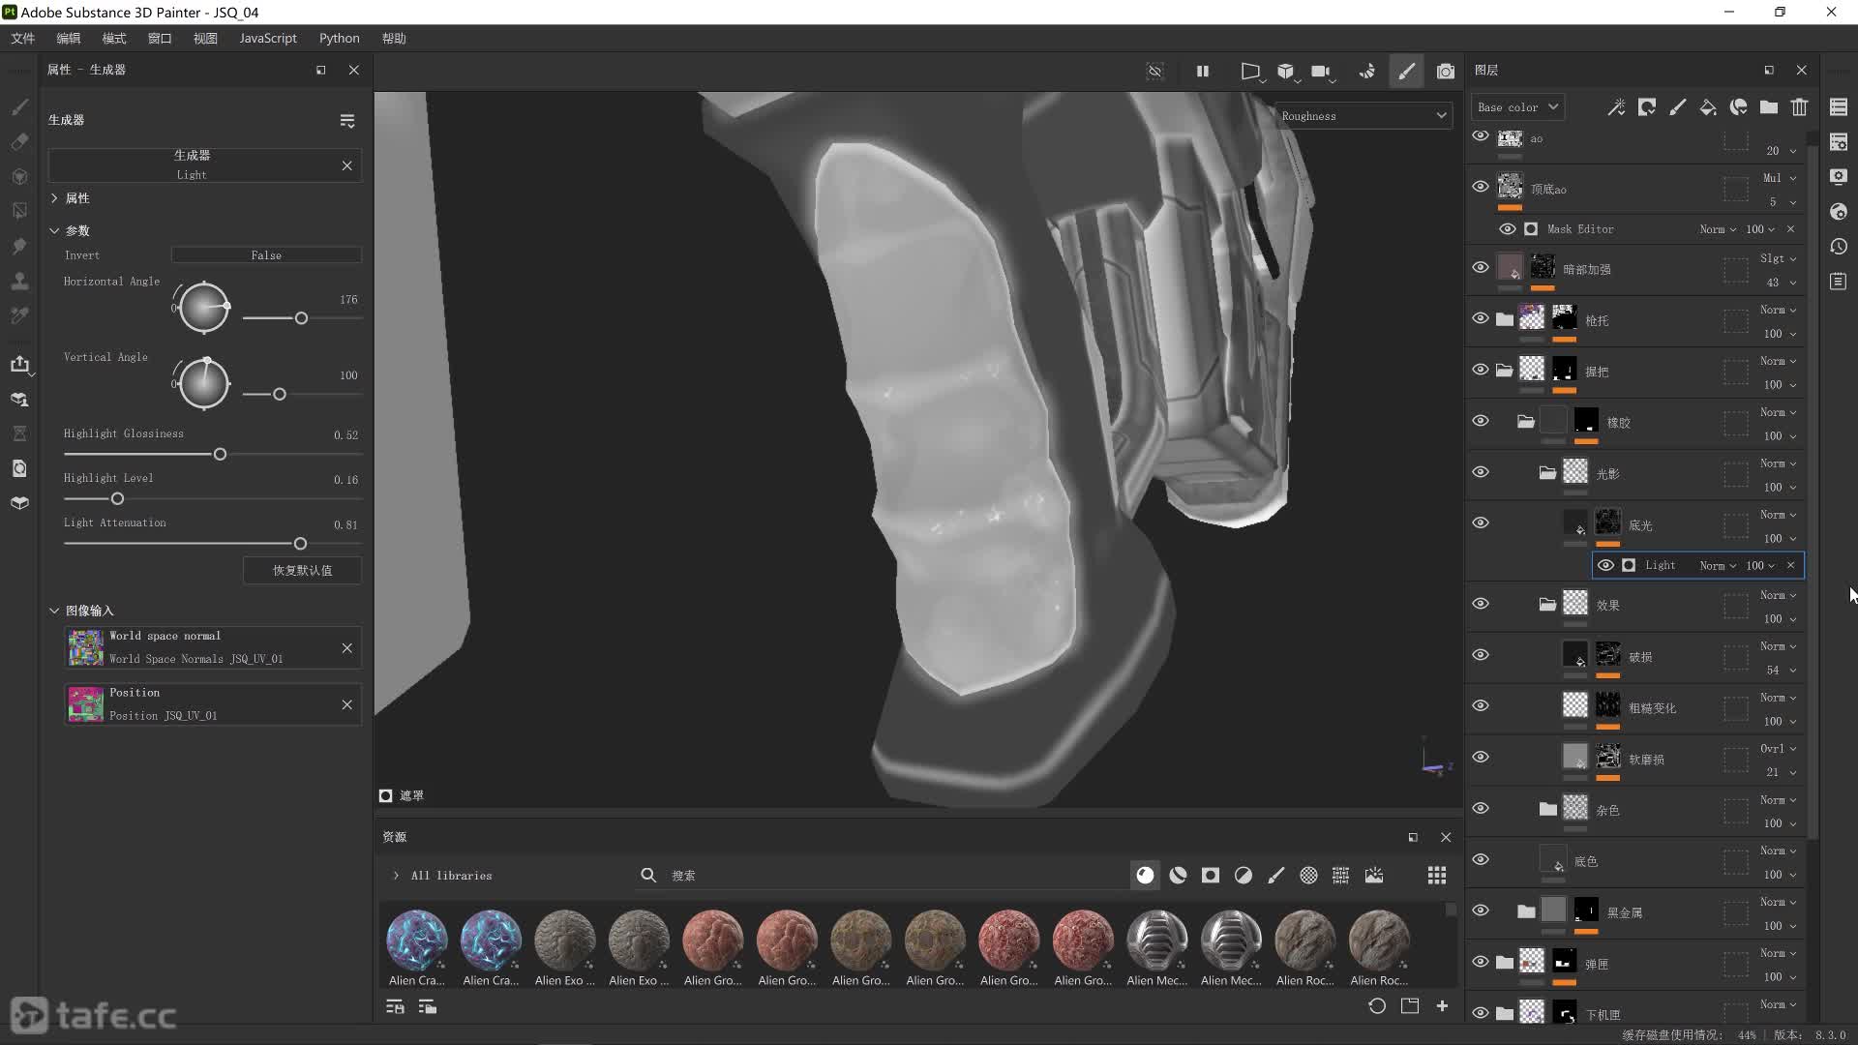Filter assets by materials sphere icon
This screenshot has height=1045, width=1858.
click(x=1145, y=876)
